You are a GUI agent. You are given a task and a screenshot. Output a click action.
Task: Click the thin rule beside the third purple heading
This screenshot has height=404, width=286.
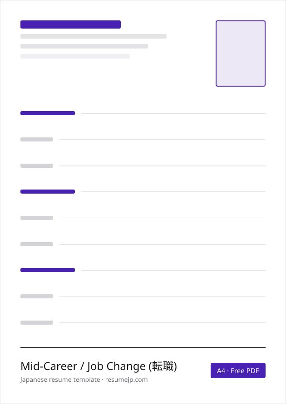click(x=173, y=270)
